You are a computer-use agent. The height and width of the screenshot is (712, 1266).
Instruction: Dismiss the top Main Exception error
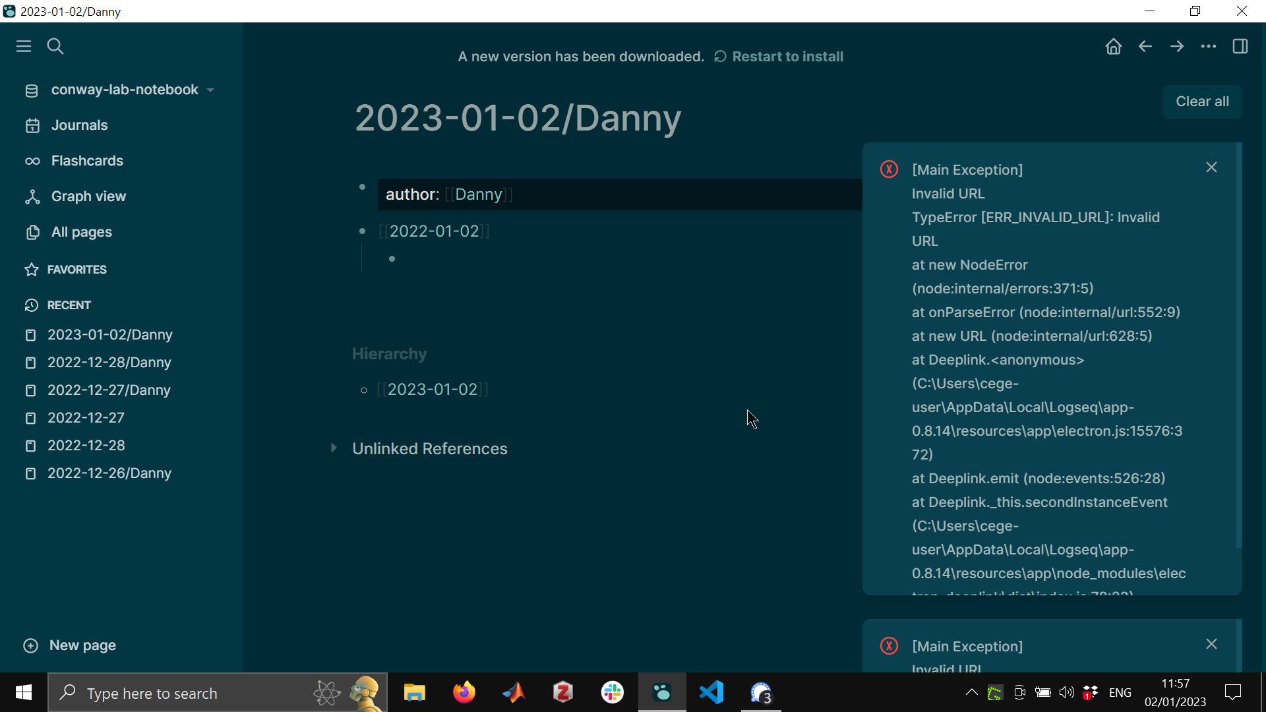(1211, 167)
